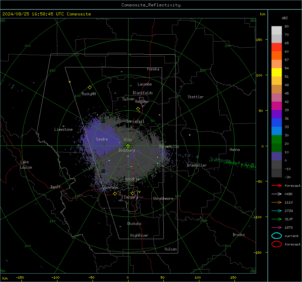Click the yellow diamond marker below Cochrane
The image size is (302, 282).
(x=115, y=193)
